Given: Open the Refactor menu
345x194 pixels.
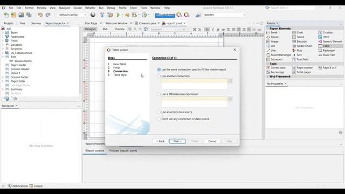Looking at the screenshot, I should (90, 8).
